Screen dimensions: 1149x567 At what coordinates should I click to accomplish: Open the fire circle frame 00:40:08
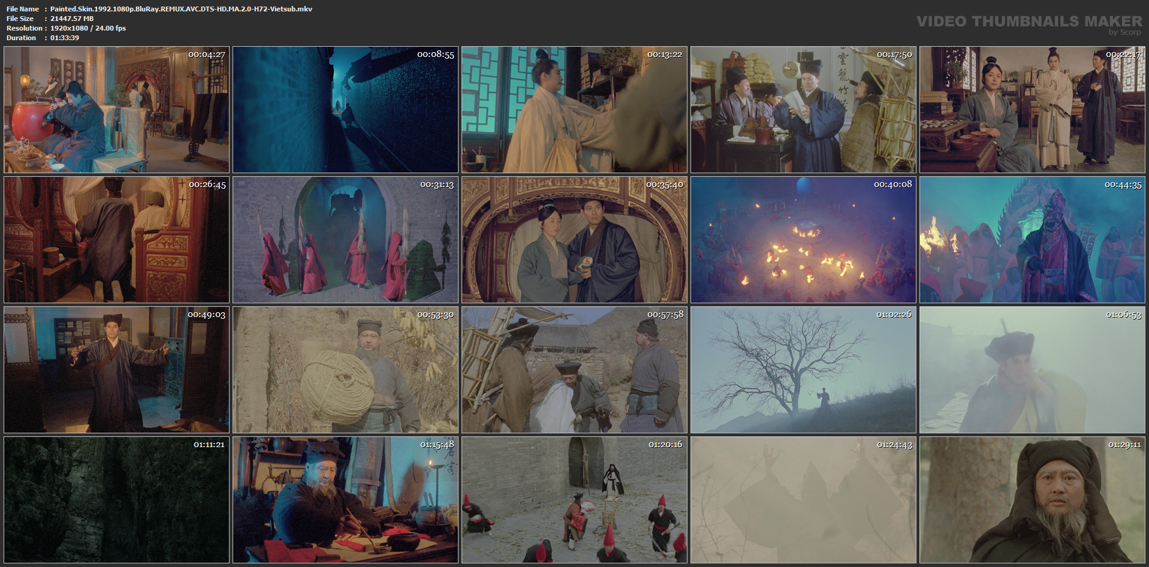[803, 240]
